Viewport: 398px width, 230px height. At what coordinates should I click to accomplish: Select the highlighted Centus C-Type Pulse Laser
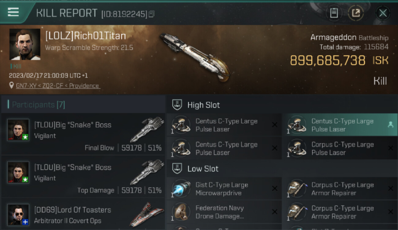click(340, 125)
